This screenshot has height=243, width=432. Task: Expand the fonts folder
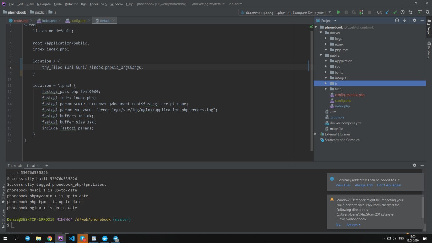(326, 72)
